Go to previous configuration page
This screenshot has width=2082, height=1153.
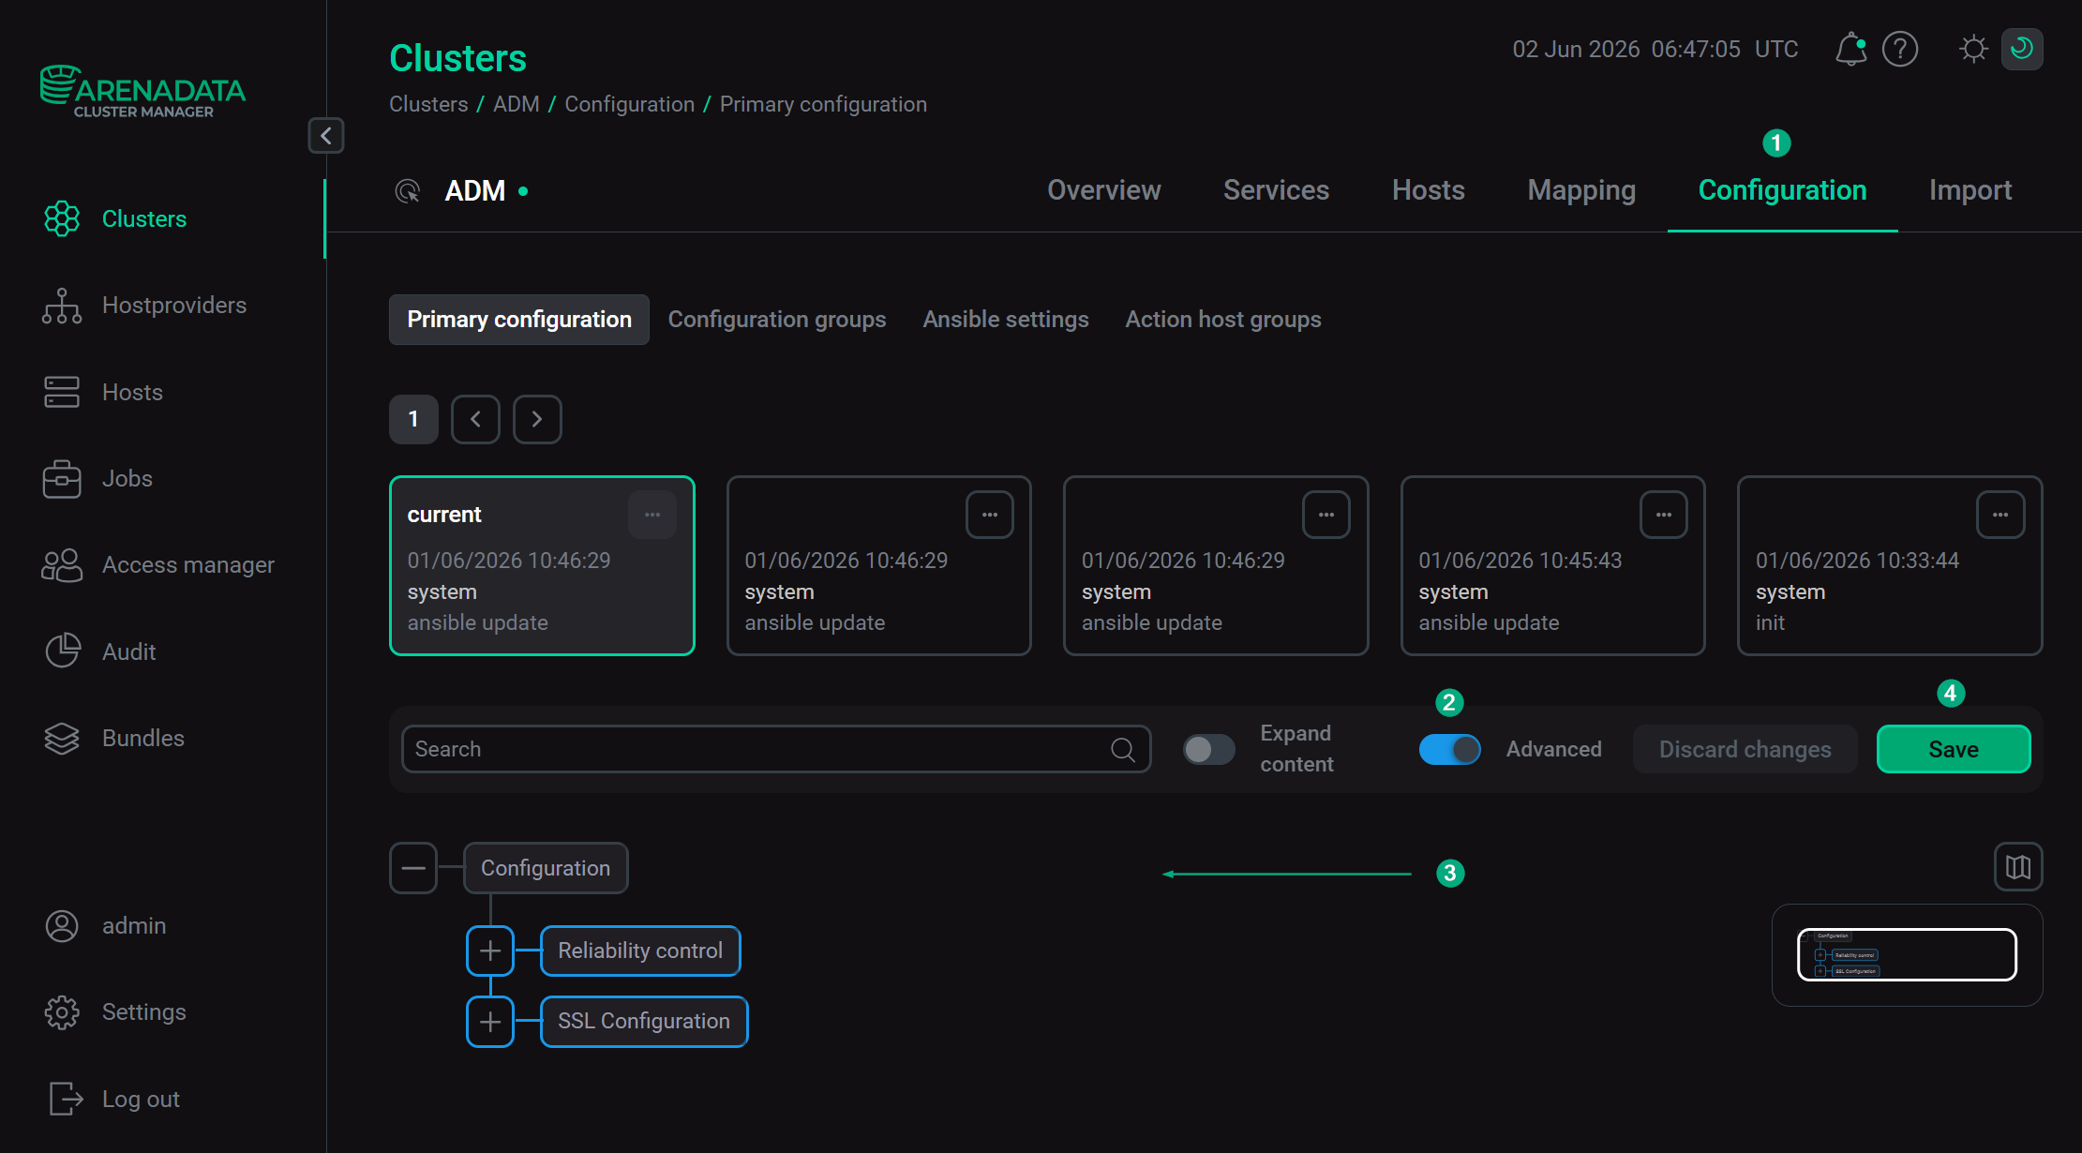click(x=475, y=419)
